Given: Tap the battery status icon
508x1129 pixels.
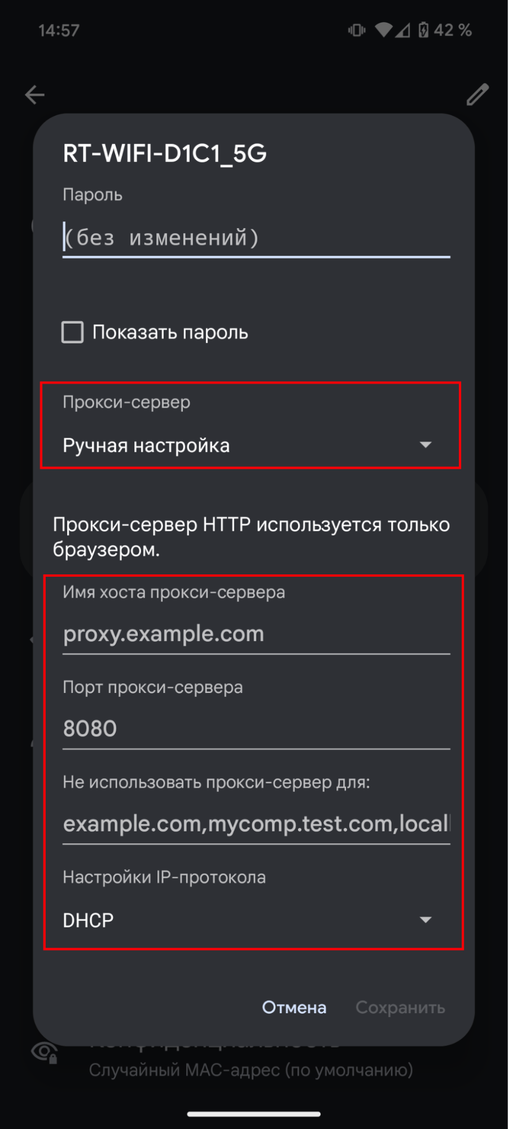Looking at the screenshot, I should (423, 30).
